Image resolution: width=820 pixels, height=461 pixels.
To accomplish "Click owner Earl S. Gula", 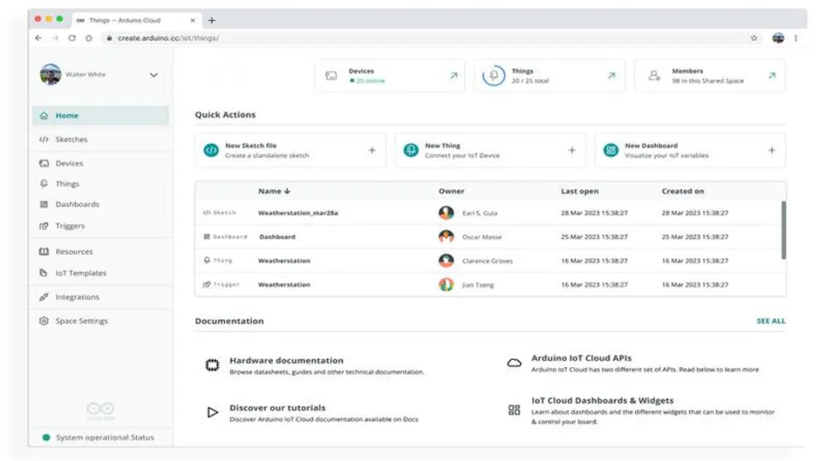I will (480, 213).
